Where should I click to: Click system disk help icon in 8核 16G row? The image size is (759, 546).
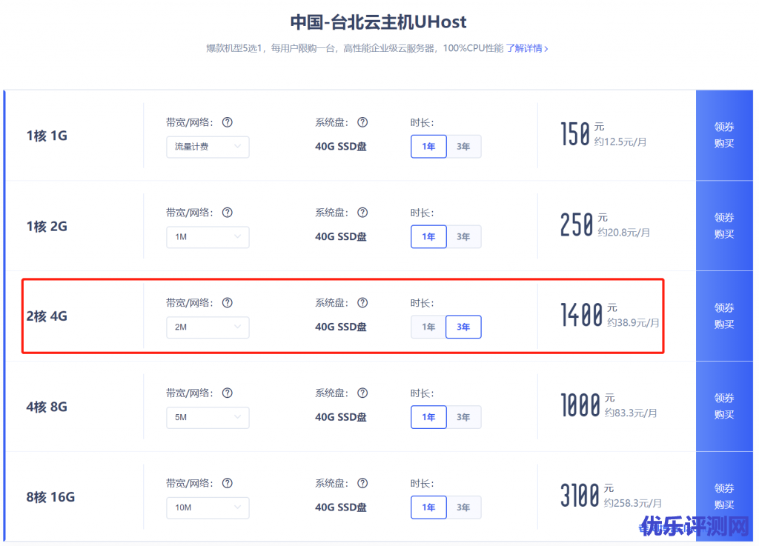tap(362, 484)
